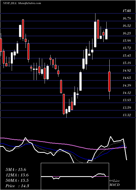Click the 13.59 price axis label
Screen dimensions: 136x190
[x=127, y=108]
